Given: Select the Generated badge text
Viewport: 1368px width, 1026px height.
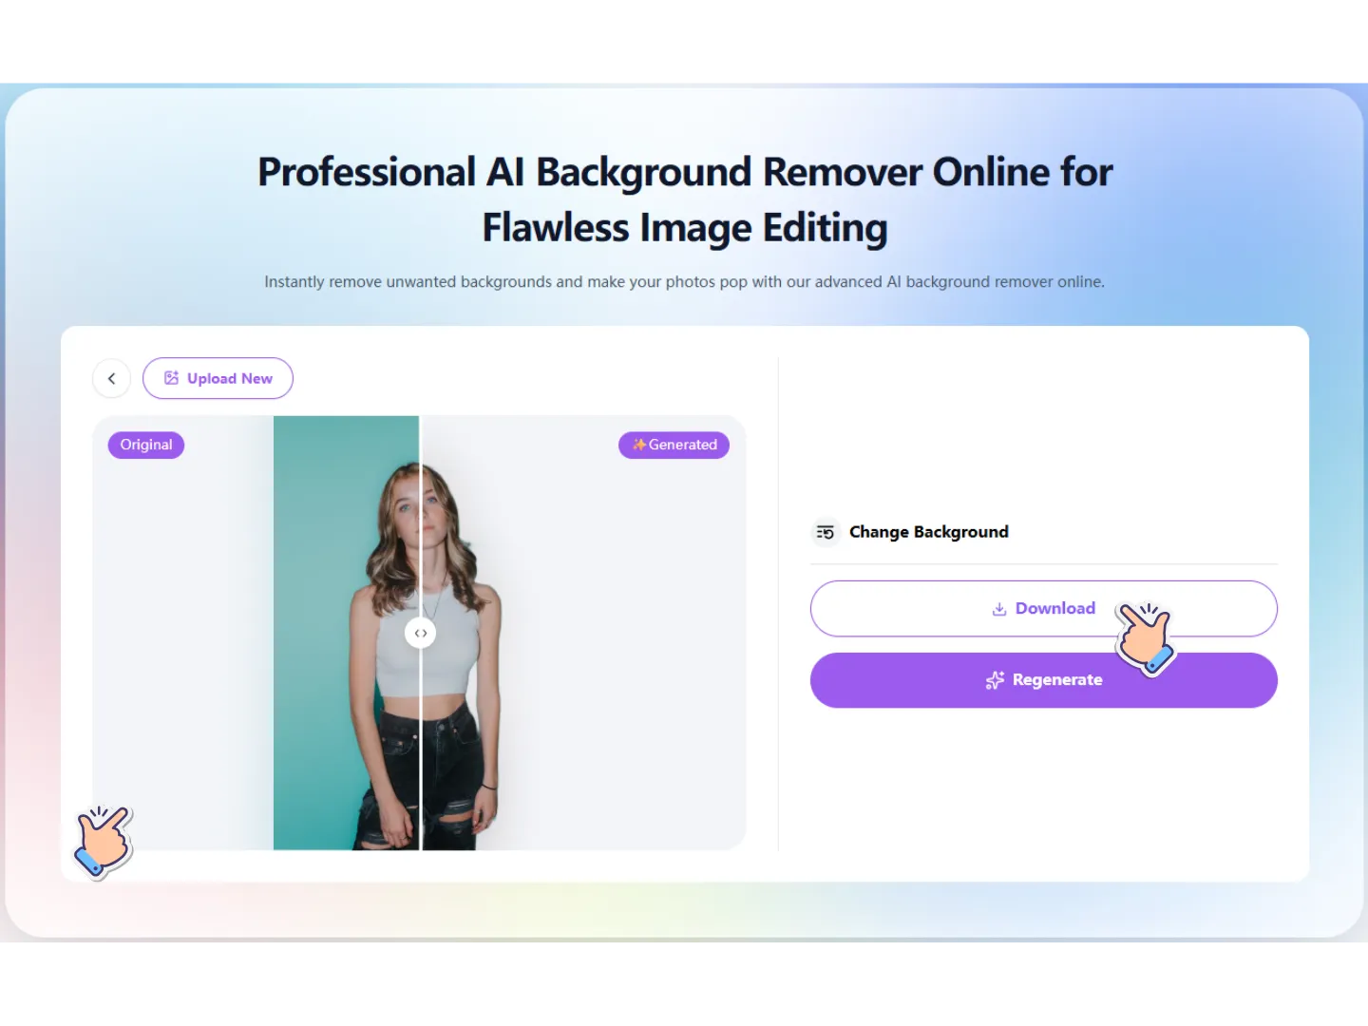Looking at the screenshot, I should click(x=682, y=445).
